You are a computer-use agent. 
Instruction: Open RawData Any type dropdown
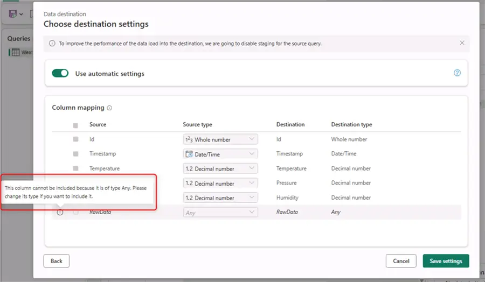tap(220, 212)
